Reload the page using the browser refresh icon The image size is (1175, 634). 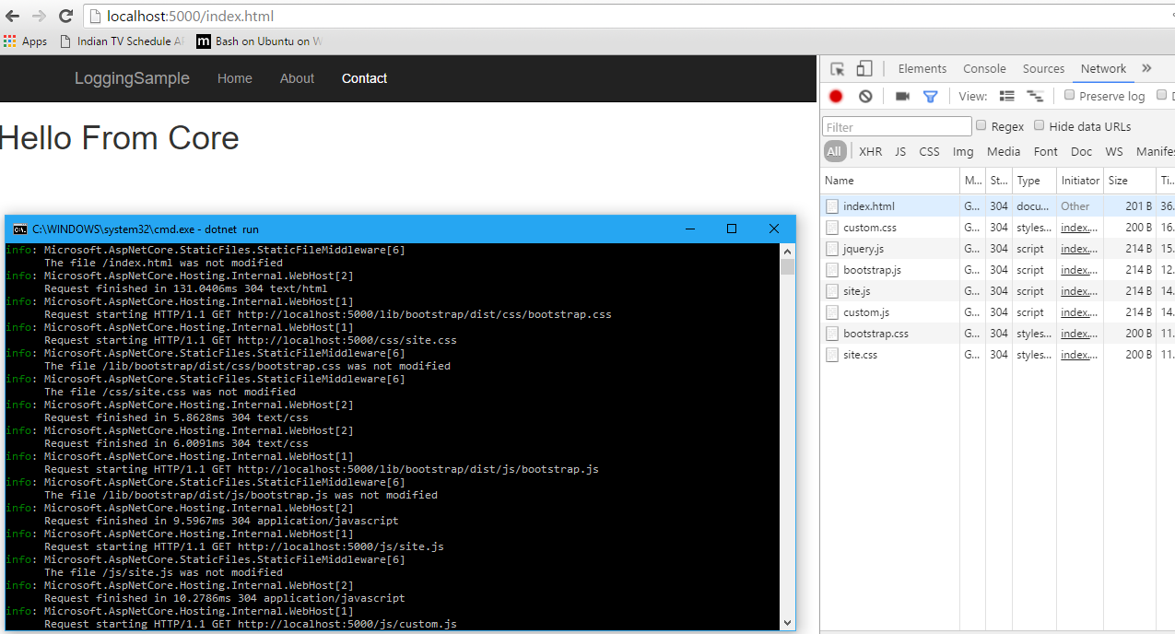pyautogui.click(x=65, y=16)
